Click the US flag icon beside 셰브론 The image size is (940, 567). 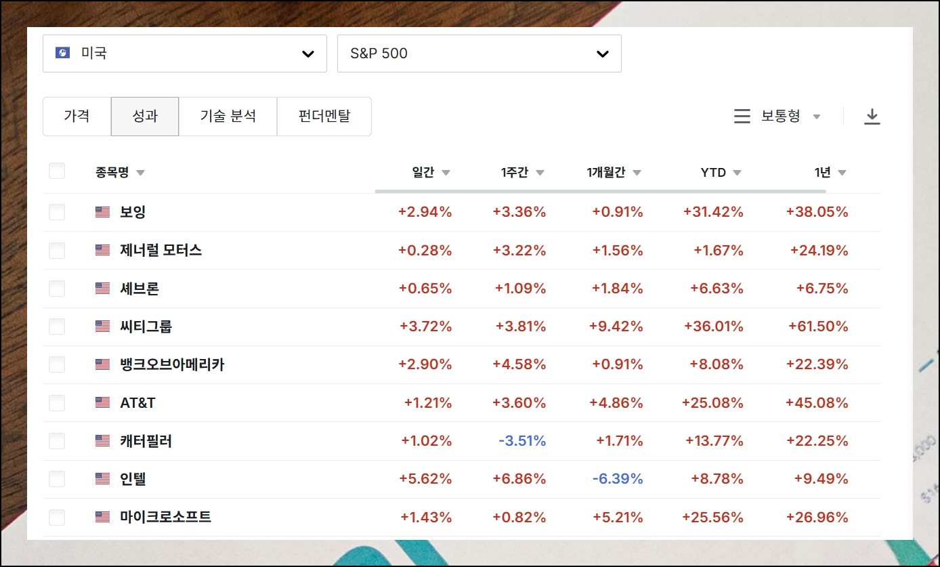(x=102, y=289)
